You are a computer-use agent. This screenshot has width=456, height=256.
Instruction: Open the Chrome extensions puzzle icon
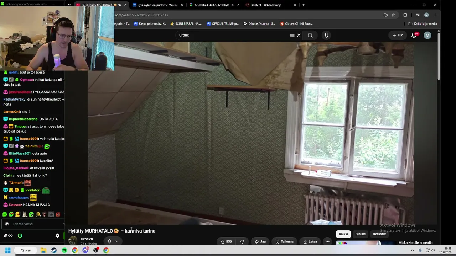pos(405,15)
